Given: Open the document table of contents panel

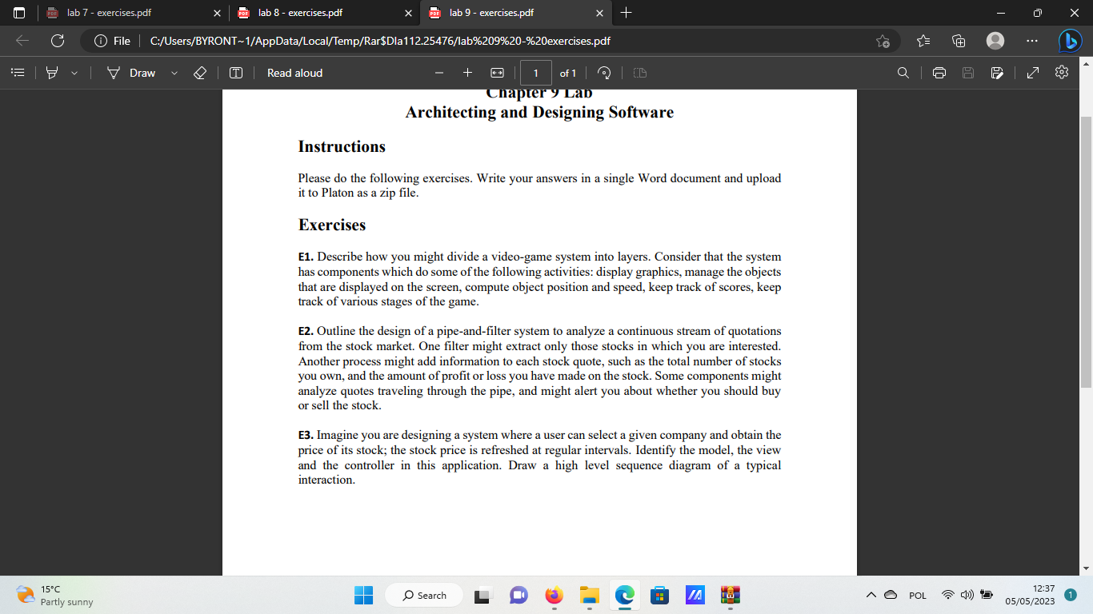Looking at the screenshot, I should click(18, 72).
